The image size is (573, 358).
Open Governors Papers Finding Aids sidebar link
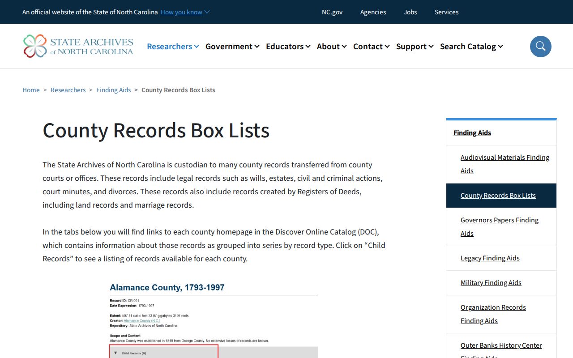tap(500, 227)
